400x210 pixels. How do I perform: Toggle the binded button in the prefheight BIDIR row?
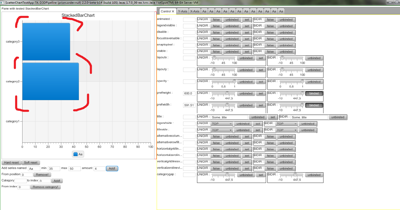pyautogui.click(x=314, y=93)
